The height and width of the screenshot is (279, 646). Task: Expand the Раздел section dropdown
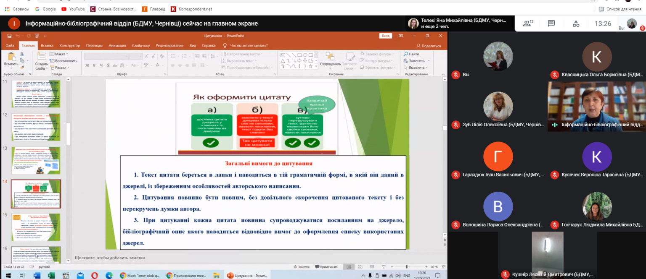(59, 68)
